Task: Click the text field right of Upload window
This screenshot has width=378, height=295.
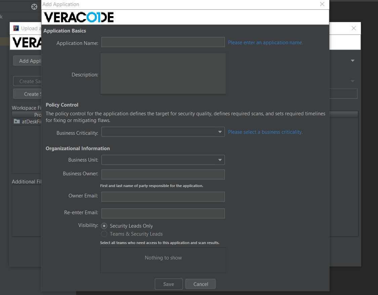Action: [343, 94]
